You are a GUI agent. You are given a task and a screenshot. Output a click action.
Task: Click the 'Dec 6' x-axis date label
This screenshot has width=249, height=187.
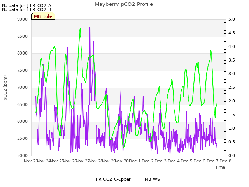(200, 161)
